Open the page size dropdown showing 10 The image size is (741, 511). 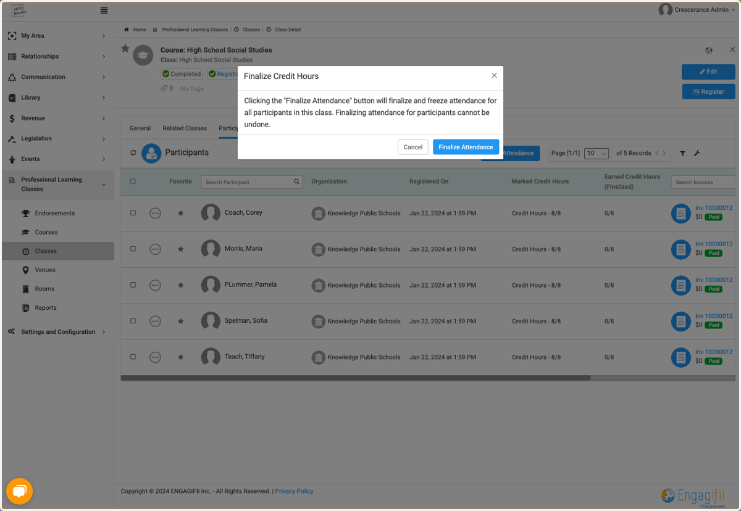(597, 154)
